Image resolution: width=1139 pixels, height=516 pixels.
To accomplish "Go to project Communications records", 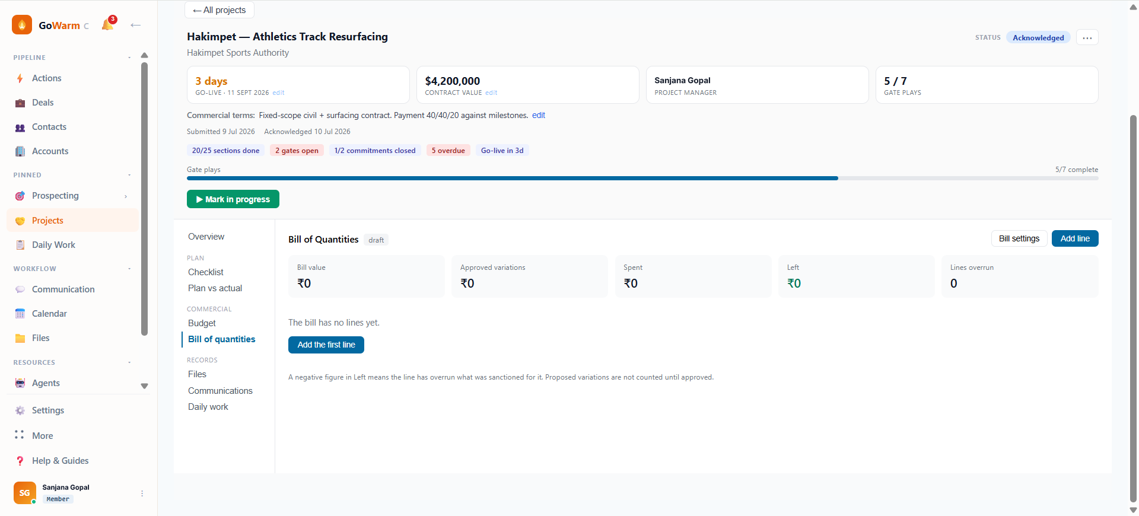I will click(220, 391).
